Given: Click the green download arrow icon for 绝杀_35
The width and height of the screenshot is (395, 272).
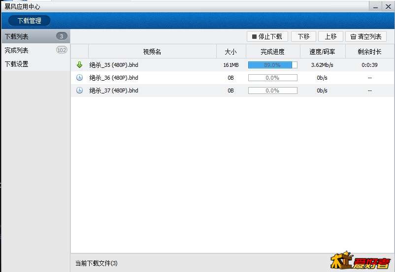Looking at the screenshot, I should point(79,65).
